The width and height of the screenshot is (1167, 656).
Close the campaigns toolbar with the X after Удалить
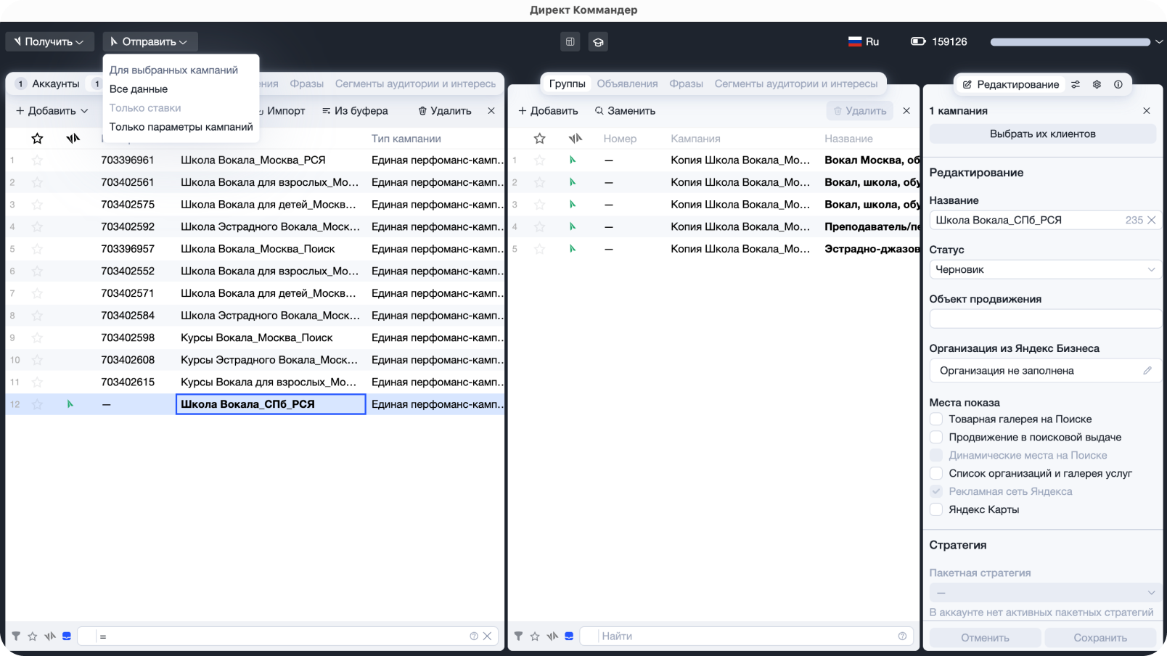pos(491,111)
